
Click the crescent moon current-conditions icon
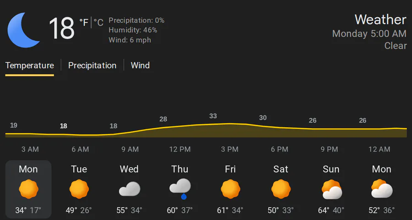24,30
